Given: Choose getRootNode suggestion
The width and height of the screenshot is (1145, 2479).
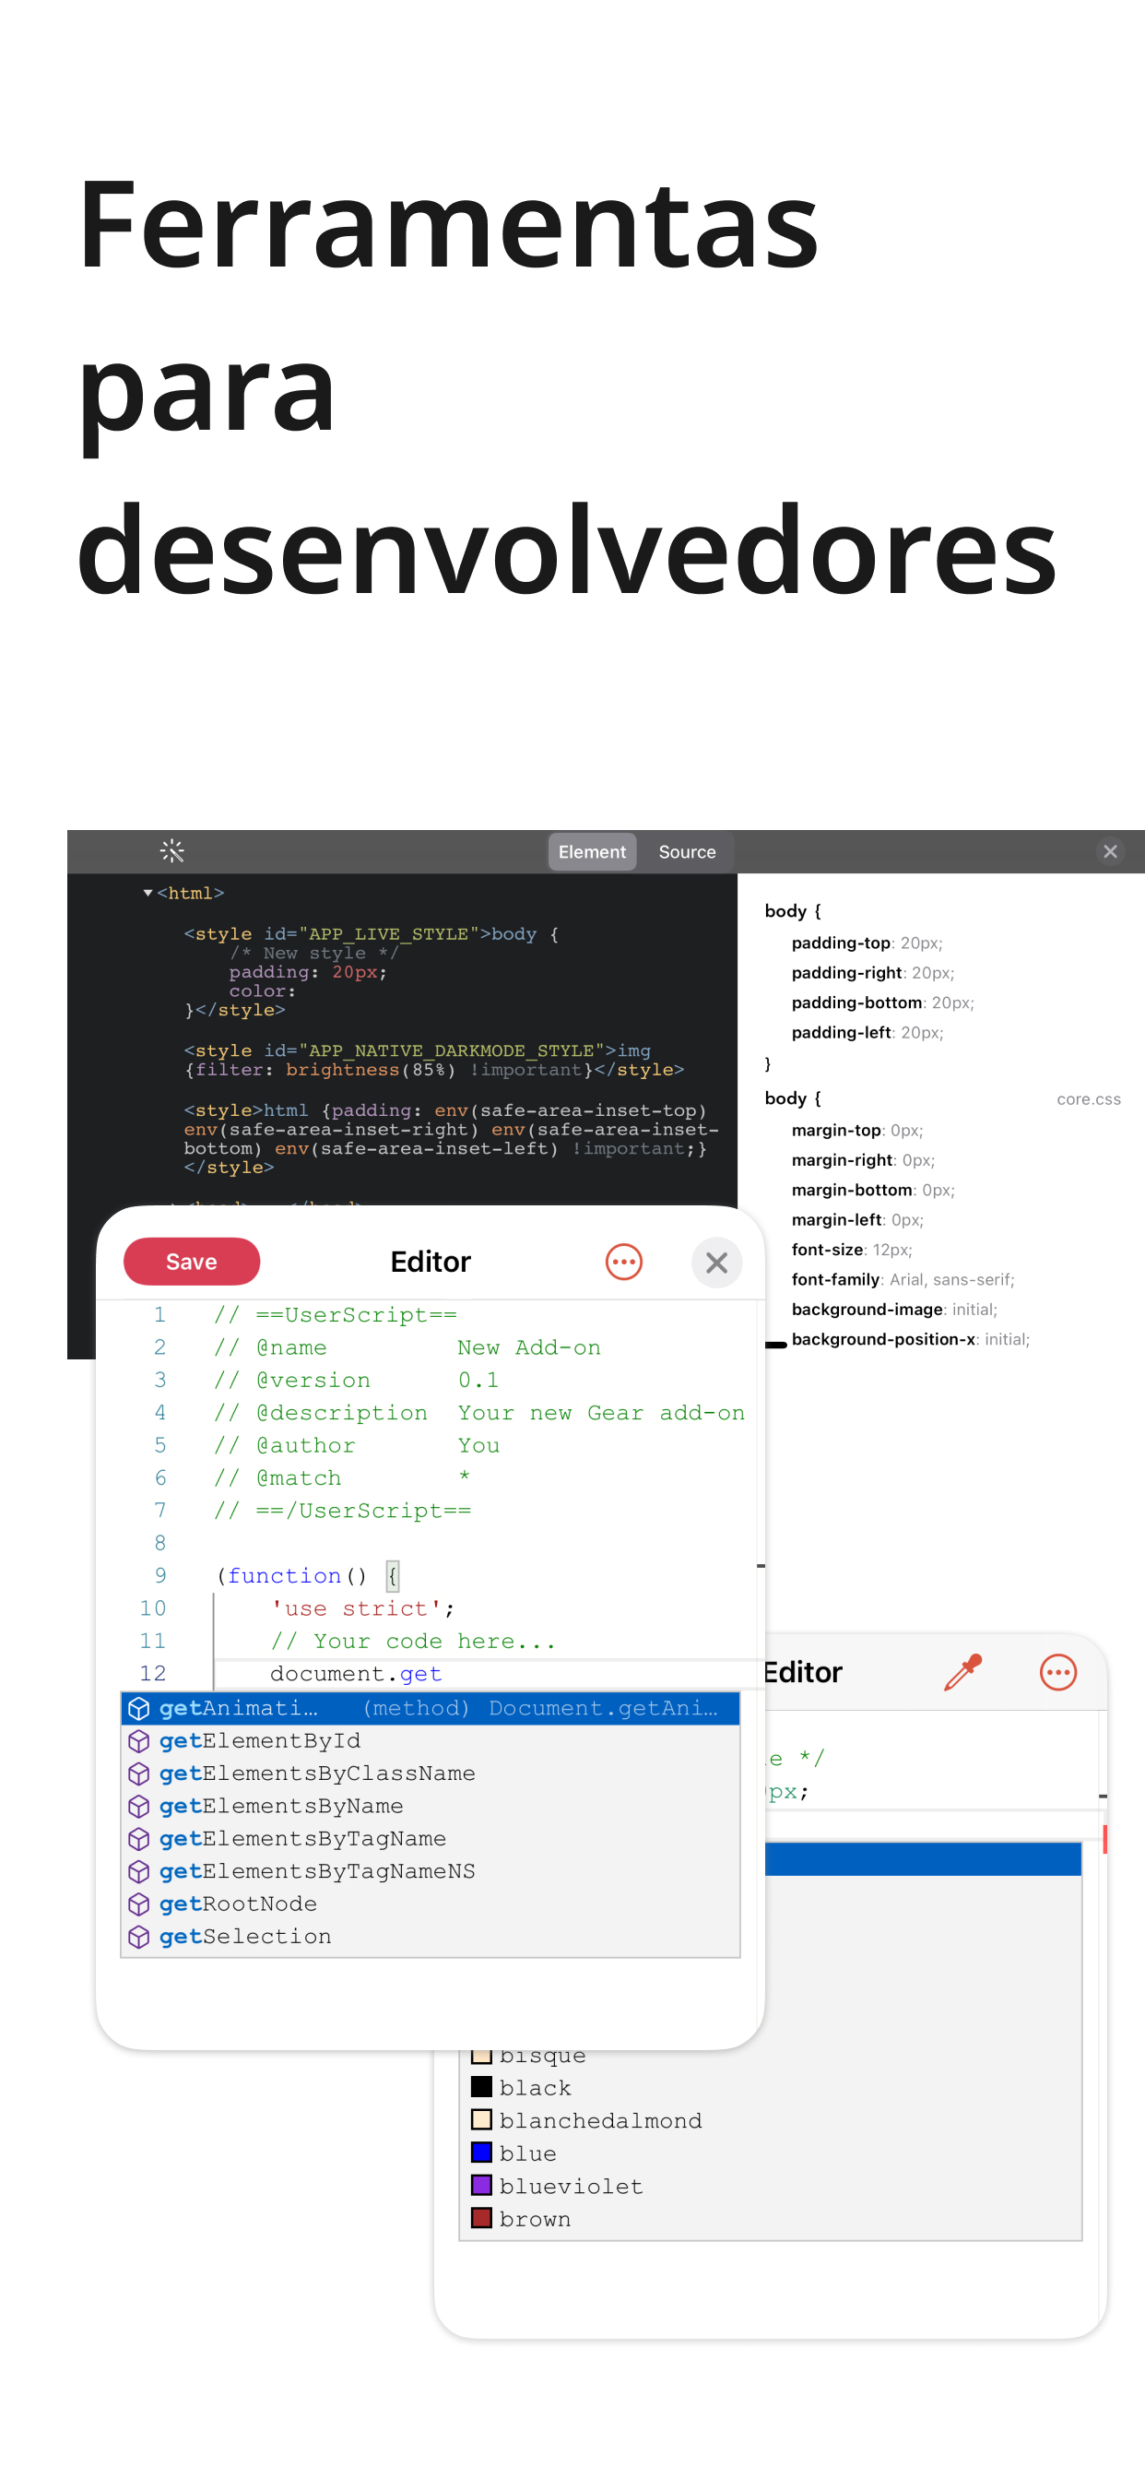Looking at the screenshot, I should point(431,1904).
